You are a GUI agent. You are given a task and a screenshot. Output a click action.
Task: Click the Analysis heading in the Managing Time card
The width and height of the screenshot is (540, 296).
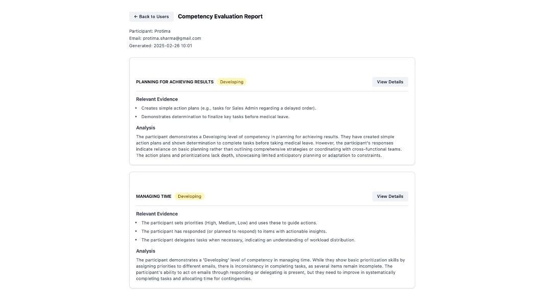146,251
